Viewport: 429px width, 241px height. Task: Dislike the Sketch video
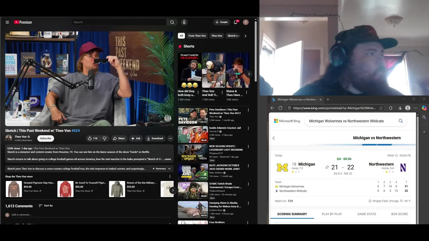coord(105,138)
